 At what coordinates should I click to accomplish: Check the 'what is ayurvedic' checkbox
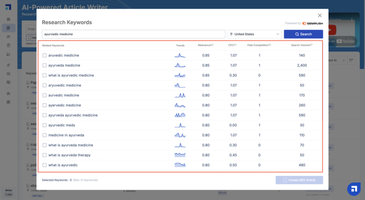coord(45,165)
